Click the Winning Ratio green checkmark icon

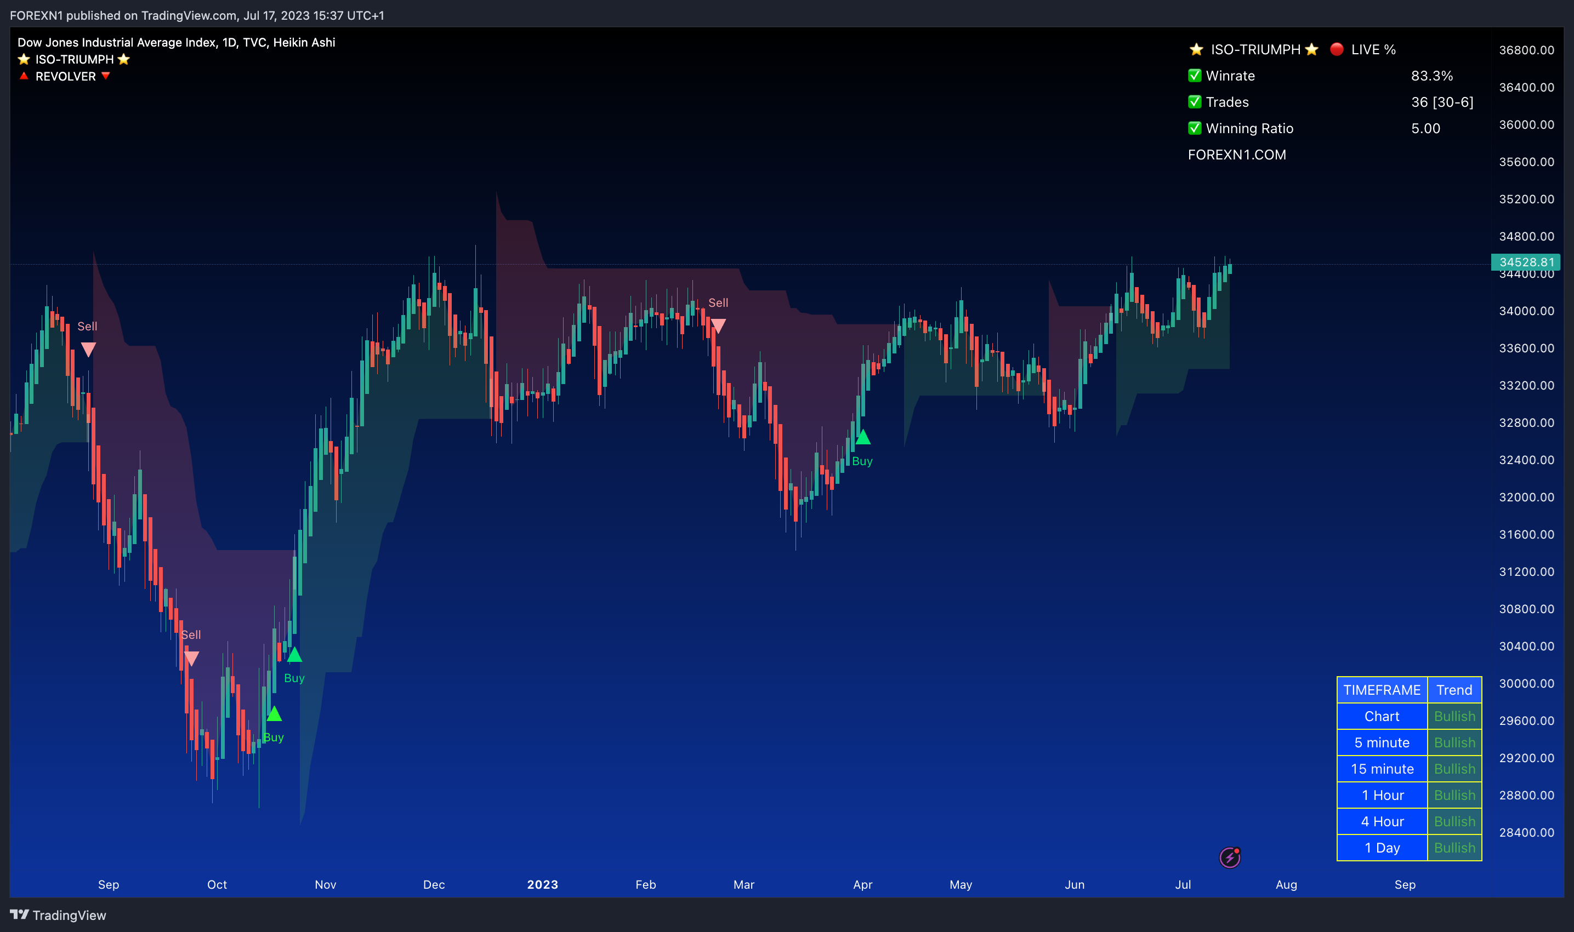(1195, 128)
